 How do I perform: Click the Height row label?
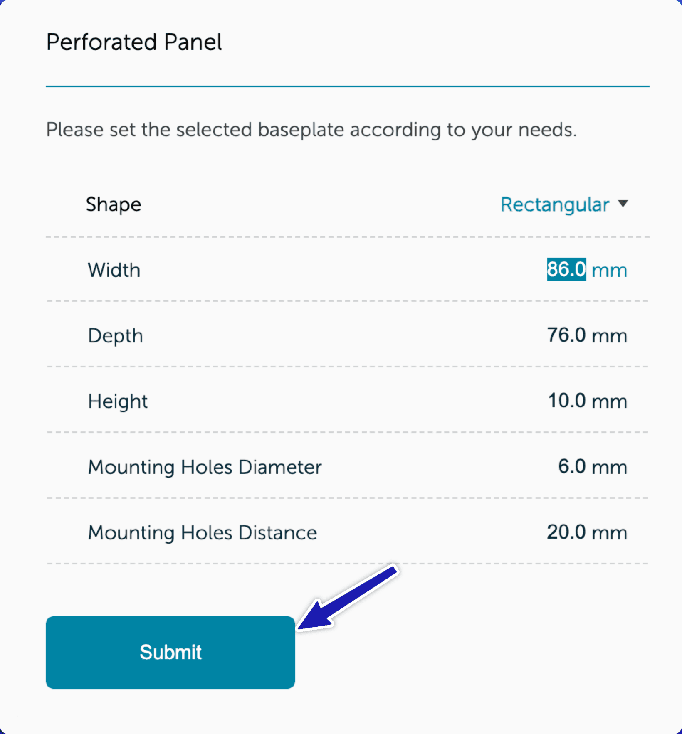(x=118, y=401)
